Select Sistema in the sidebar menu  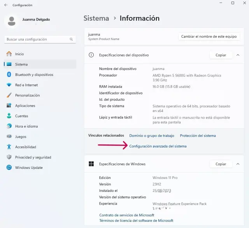[x=21, y=65]
